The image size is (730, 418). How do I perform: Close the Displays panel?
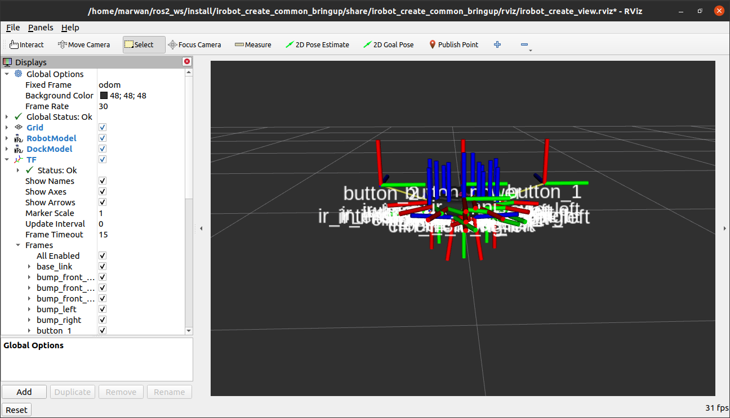(187, 62)
